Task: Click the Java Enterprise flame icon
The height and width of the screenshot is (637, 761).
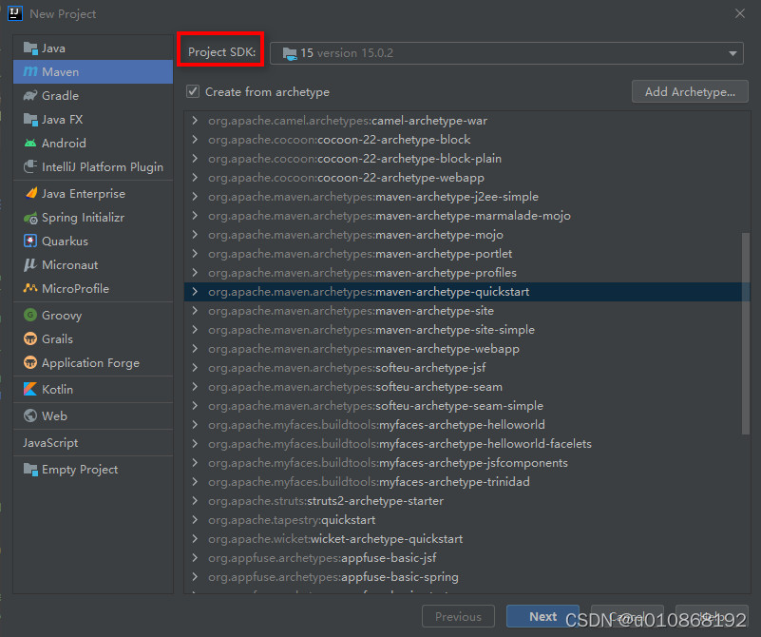Action: 30,193
